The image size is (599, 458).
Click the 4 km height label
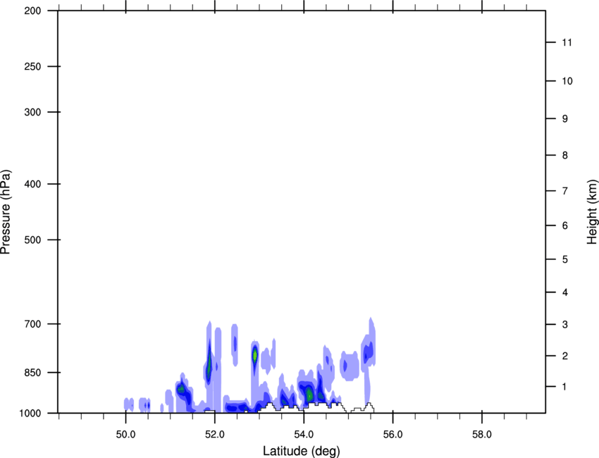(565, 292)
